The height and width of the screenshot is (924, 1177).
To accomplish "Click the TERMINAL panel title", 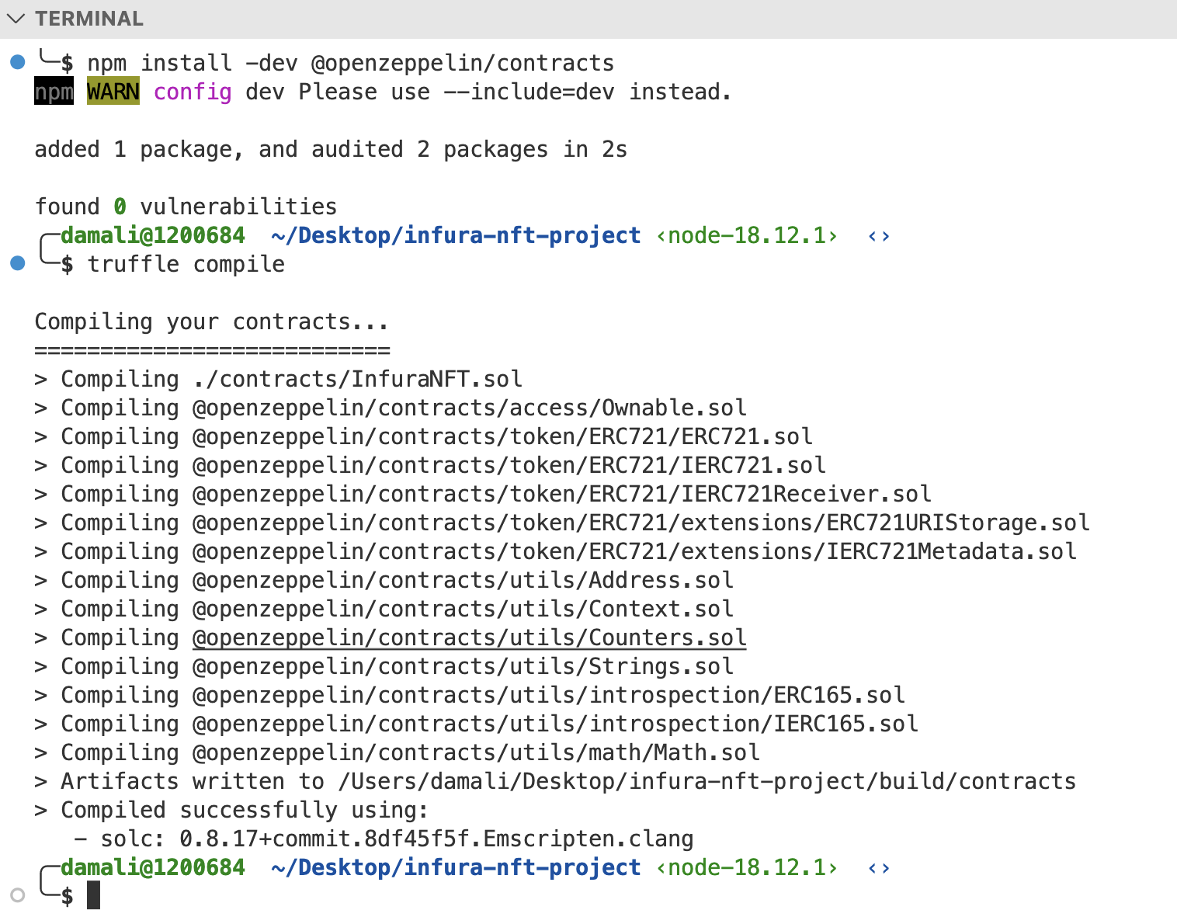I will click(90, 18).
